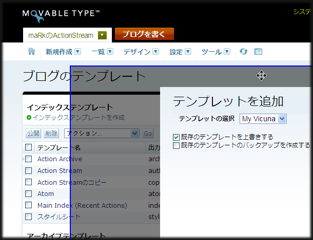
Task: Uncheck 既存のテンプレートを上書きする checkbox
Action: tap(177, 137)
